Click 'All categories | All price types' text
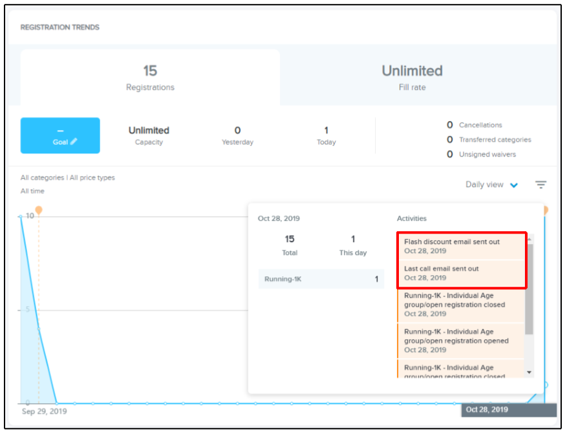The width and height of the screenshot is (567, 433). pos(68,178)
